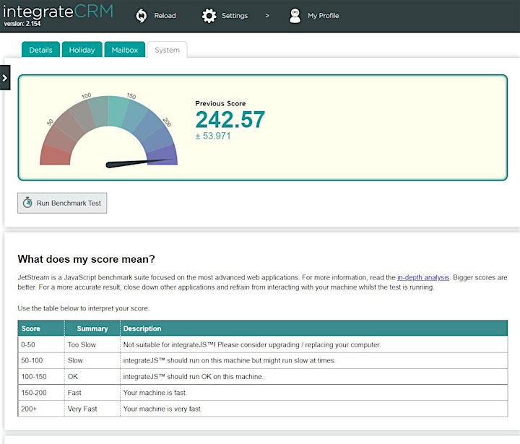Click the 'What does my score mean?' heading
The width and height of the screenshot is (520, 444).
pyautogui.click(x=86, y=259)
